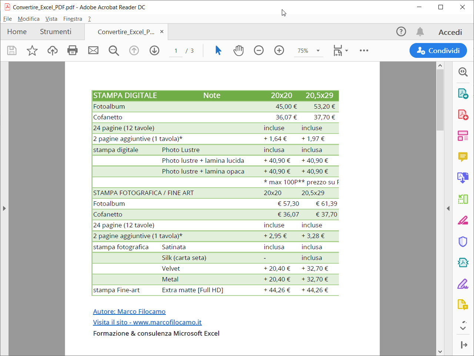This screenshot has height=356, width=474.
Task: Select the Convertire_Excel_P... document tab
Action: [x=126, y=32]
